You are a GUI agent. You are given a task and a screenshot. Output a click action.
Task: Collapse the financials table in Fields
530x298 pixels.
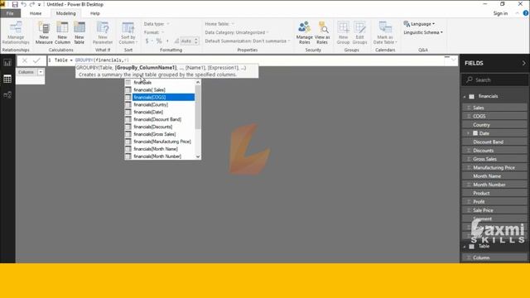click(465, 97)
